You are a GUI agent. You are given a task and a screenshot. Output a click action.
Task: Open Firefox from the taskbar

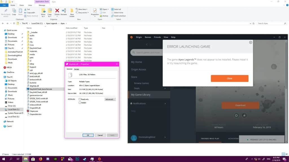pos(40,159)
